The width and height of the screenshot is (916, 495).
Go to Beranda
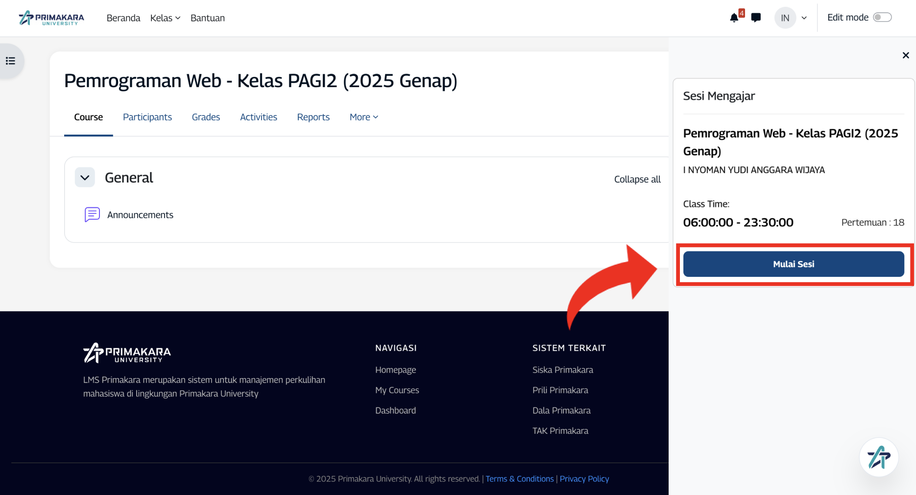(x=123, y=18)
